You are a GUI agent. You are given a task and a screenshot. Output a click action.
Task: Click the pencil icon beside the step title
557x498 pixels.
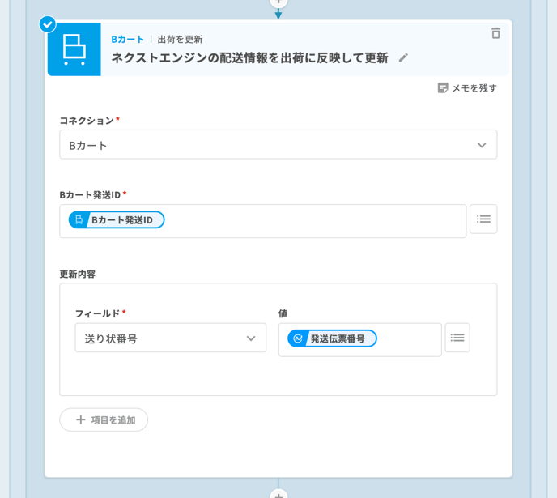point(403,57)
